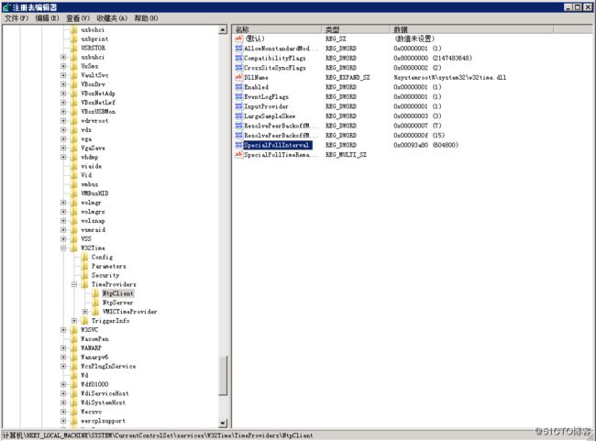
Task: Click the DWORD icon beside EventLogFlags
Action: coord(238,96)
